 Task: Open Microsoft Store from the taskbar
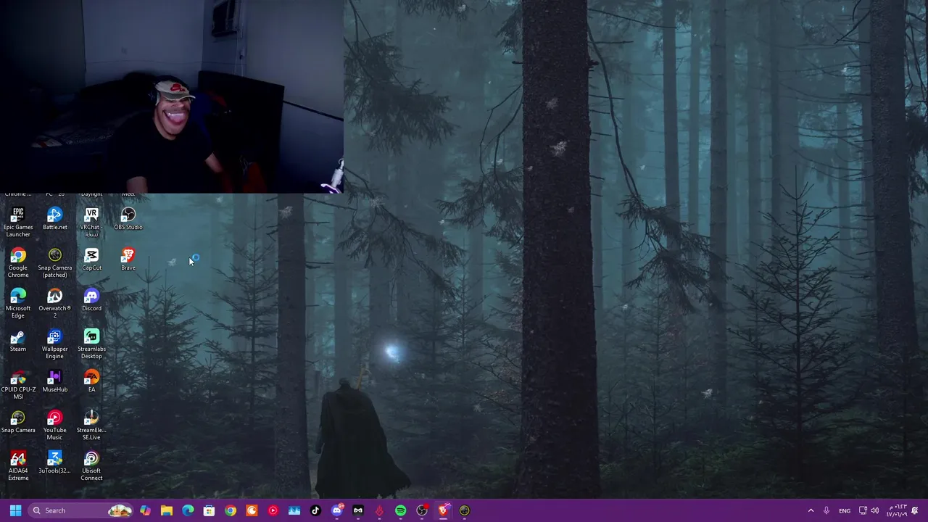pos(209,510)
